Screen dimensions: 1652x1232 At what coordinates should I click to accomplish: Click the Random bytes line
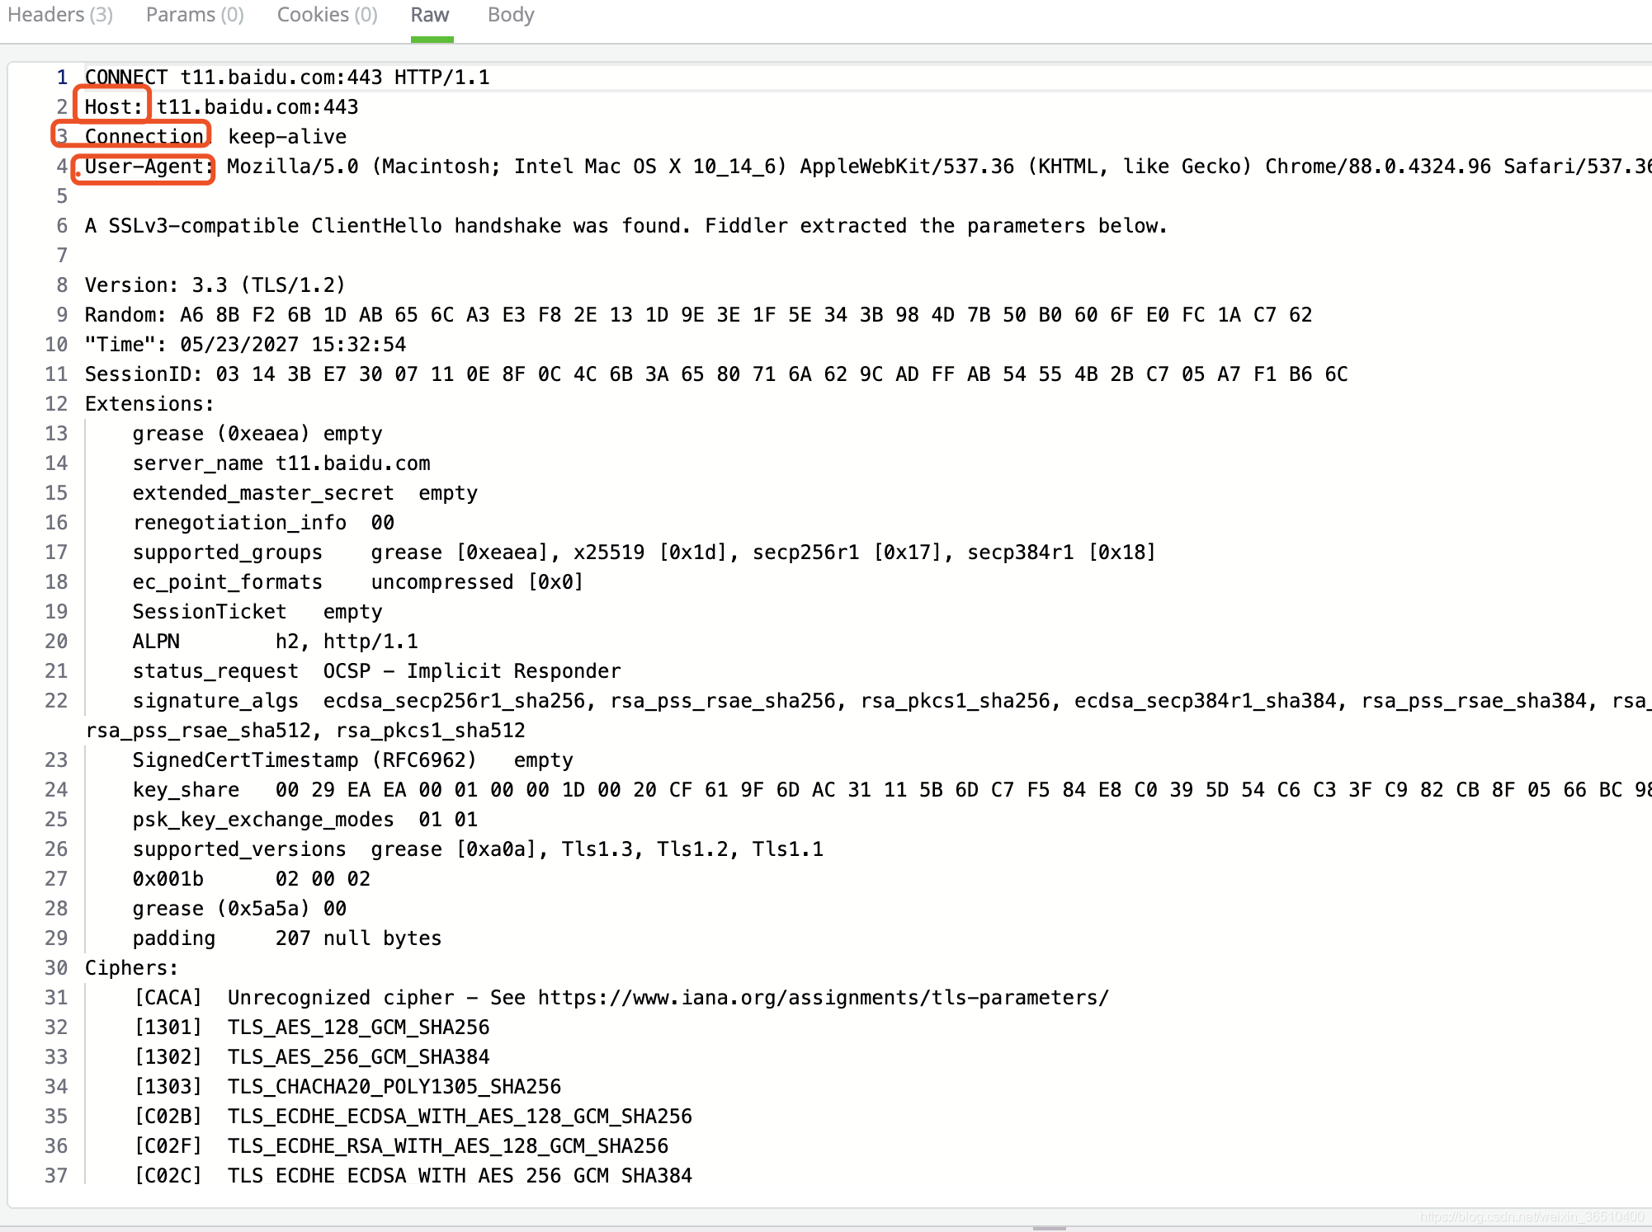[x=698, y=315]
